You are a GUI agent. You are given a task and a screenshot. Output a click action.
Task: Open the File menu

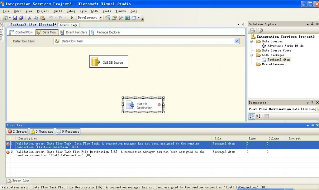tap(6, 11)
